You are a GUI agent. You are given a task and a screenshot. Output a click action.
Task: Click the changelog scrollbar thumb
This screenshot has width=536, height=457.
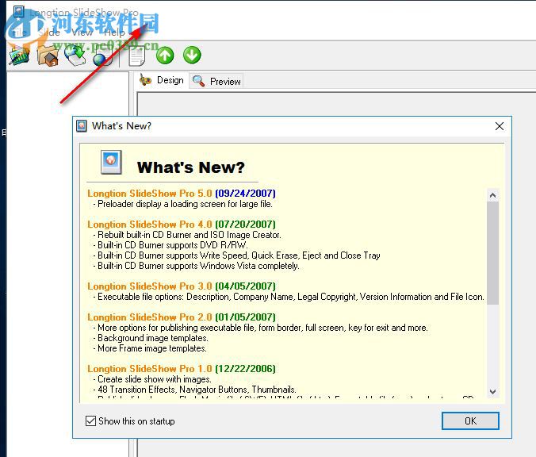point(492,253)
